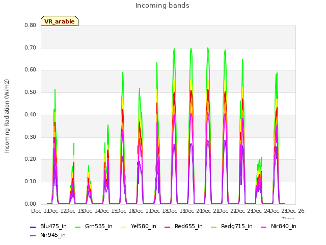Screen dimensions: 326x245
Task: Click the 0.80 y-axis tick label
Action: 31,25
